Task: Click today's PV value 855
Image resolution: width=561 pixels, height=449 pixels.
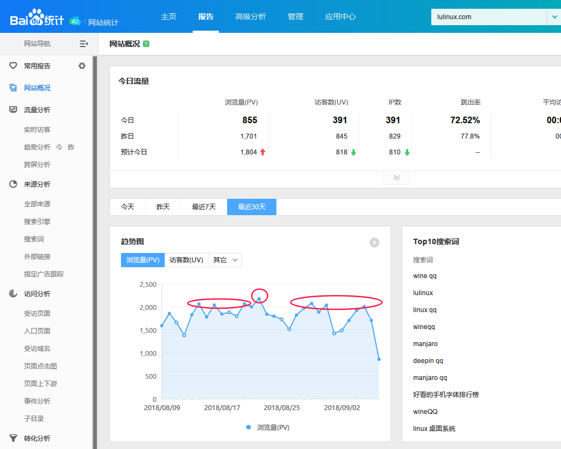Action: 250,120
